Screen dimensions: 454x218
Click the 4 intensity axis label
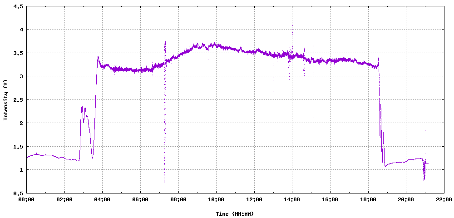pos(21,30)
